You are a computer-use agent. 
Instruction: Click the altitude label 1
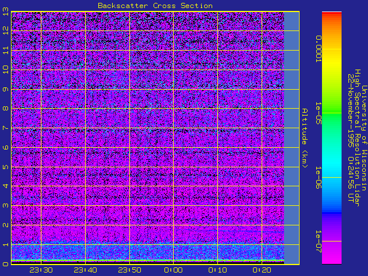[6, 244]
